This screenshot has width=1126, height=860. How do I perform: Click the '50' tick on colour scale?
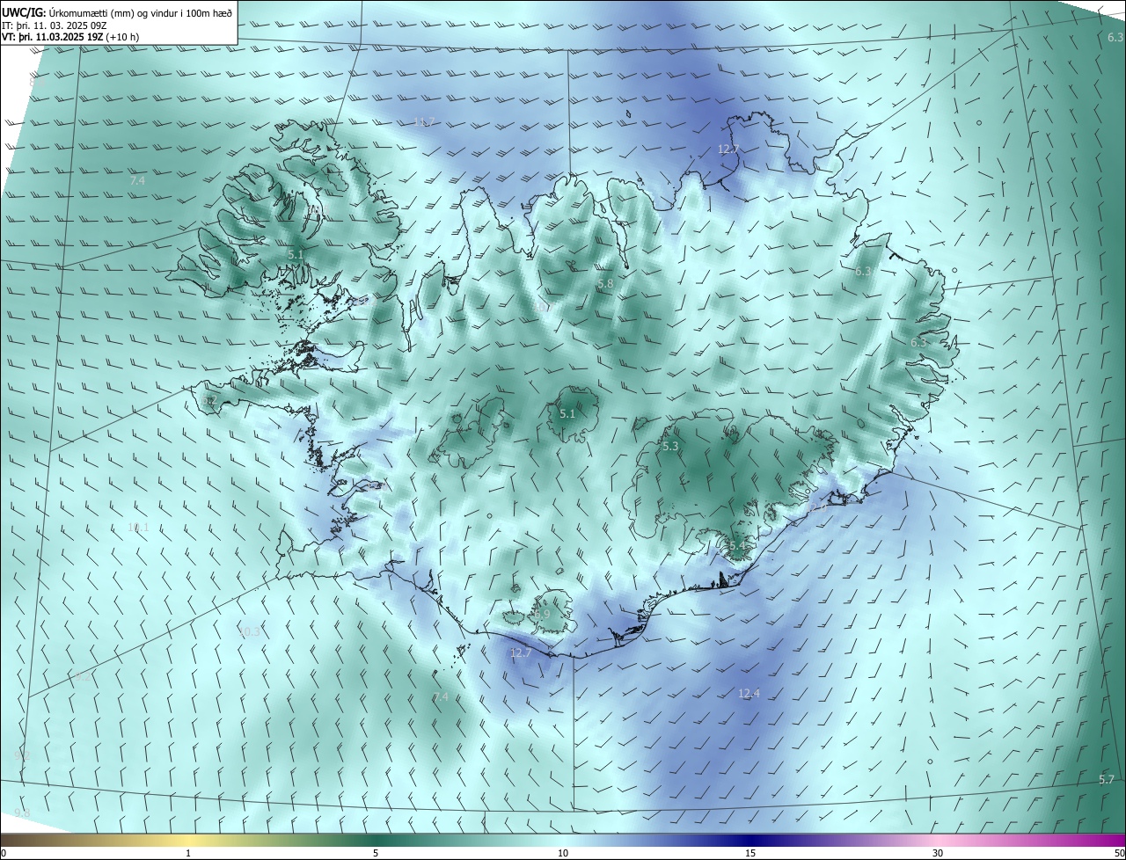pyautogui.click(x=1119, y=853)
